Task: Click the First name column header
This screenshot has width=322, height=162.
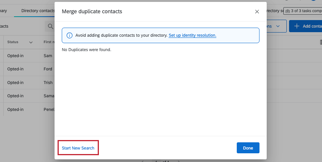Action: point(49,42)
